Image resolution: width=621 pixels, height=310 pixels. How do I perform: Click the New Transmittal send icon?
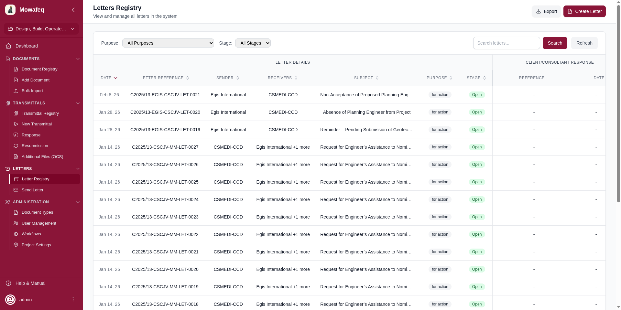click(16, 124)
